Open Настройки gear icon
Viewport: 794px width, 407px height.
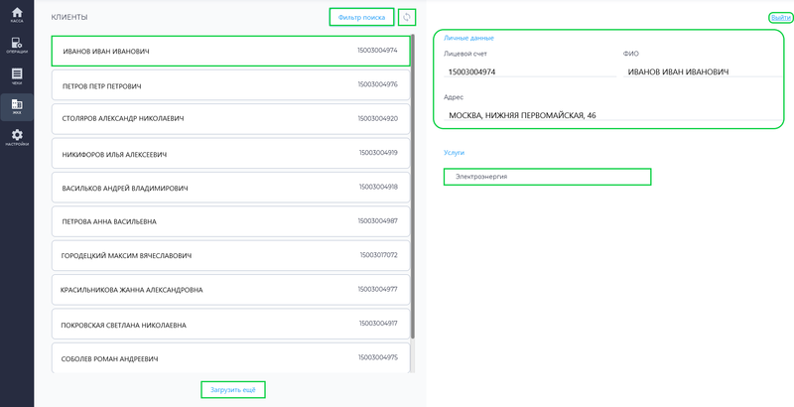click(x=17, y=136)
